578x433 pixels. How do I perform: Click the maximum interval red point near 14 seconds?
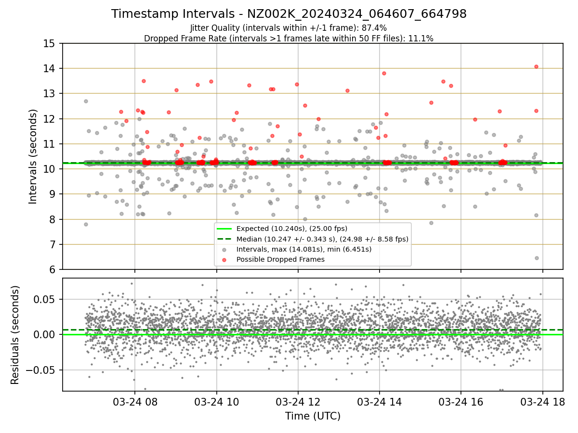tap(536, 66)
